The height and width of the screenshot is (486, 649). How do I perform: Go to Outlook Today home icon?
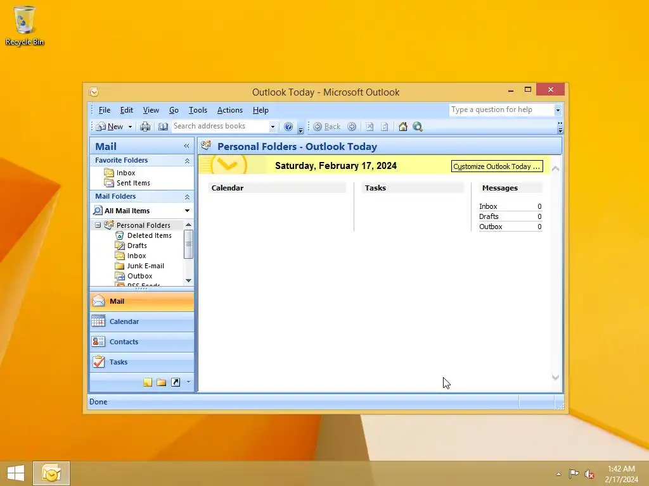point(402,127)
